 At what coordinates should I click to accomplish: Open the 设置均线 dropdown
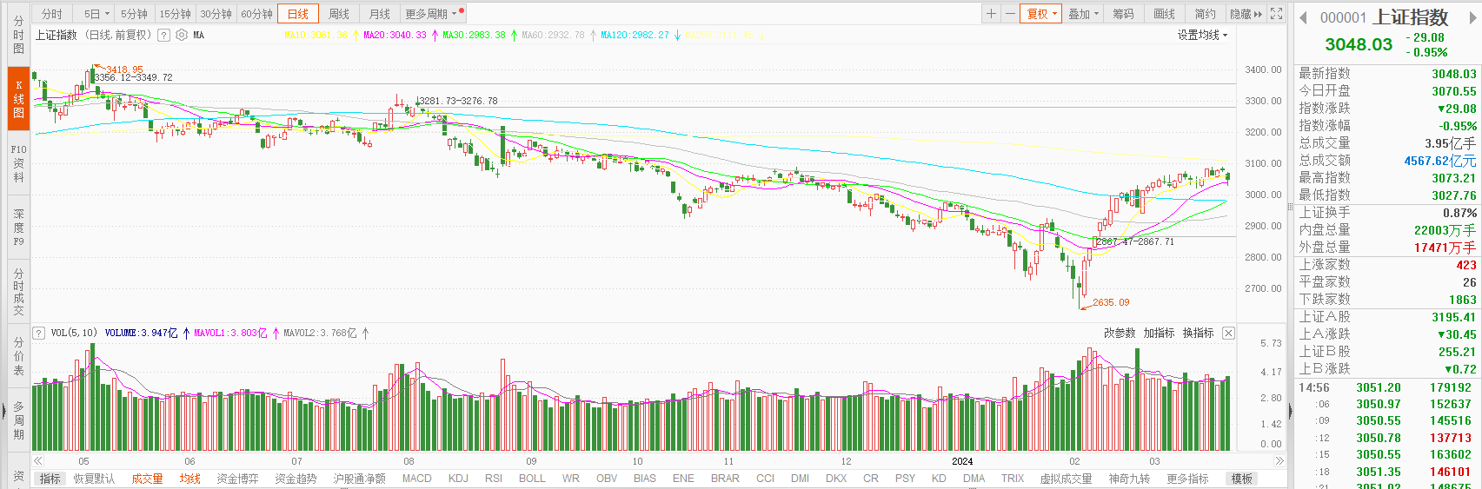point(1202,36)
